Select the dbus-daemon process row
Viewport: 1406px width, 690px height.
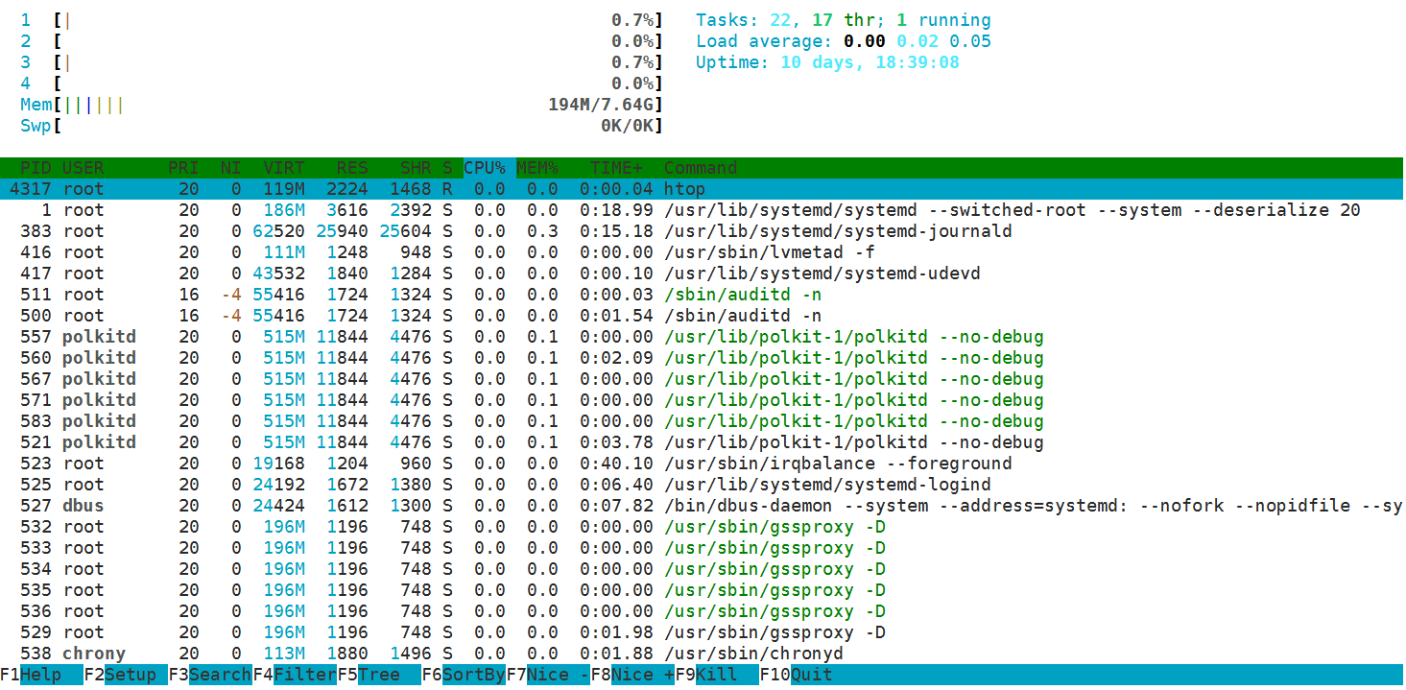[702, 506]
